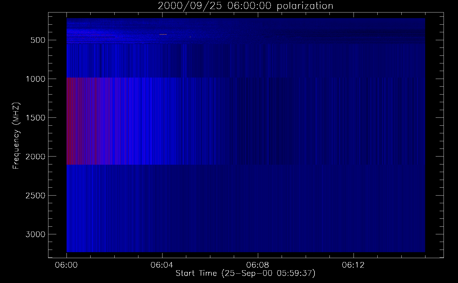This screenshot has width=458, height=283.
Task: Click the 'Frequency (MHZ)' axis label
Action: coord(16,136)
